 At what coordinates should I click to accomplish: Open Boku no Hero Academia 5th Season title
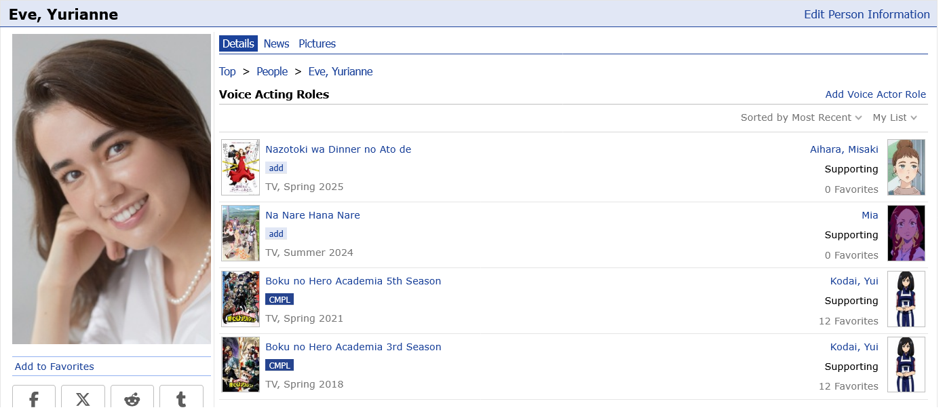[x=353, y=281]
